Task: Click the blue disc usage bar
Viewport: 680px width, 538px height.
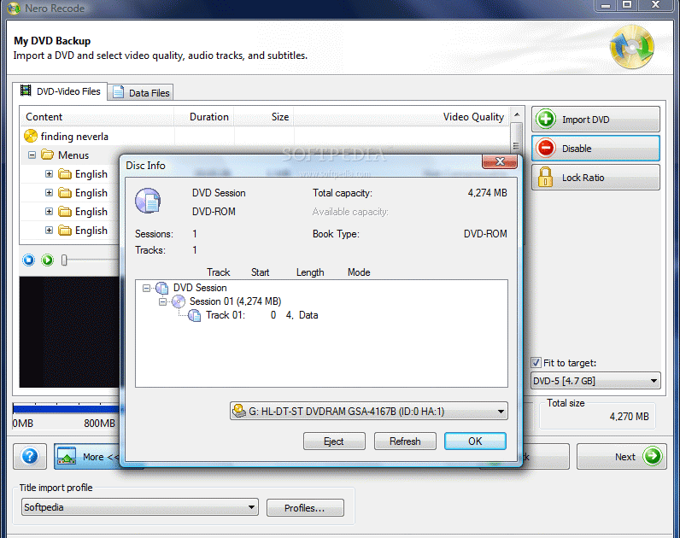Action: (x=66, y=408)
